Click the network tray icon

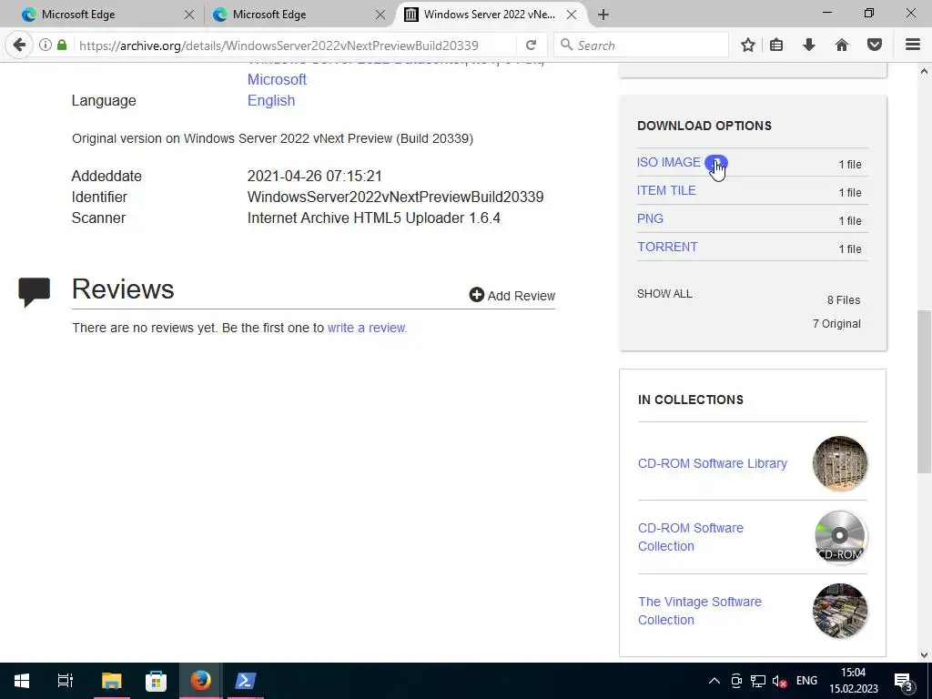[758, 681]
